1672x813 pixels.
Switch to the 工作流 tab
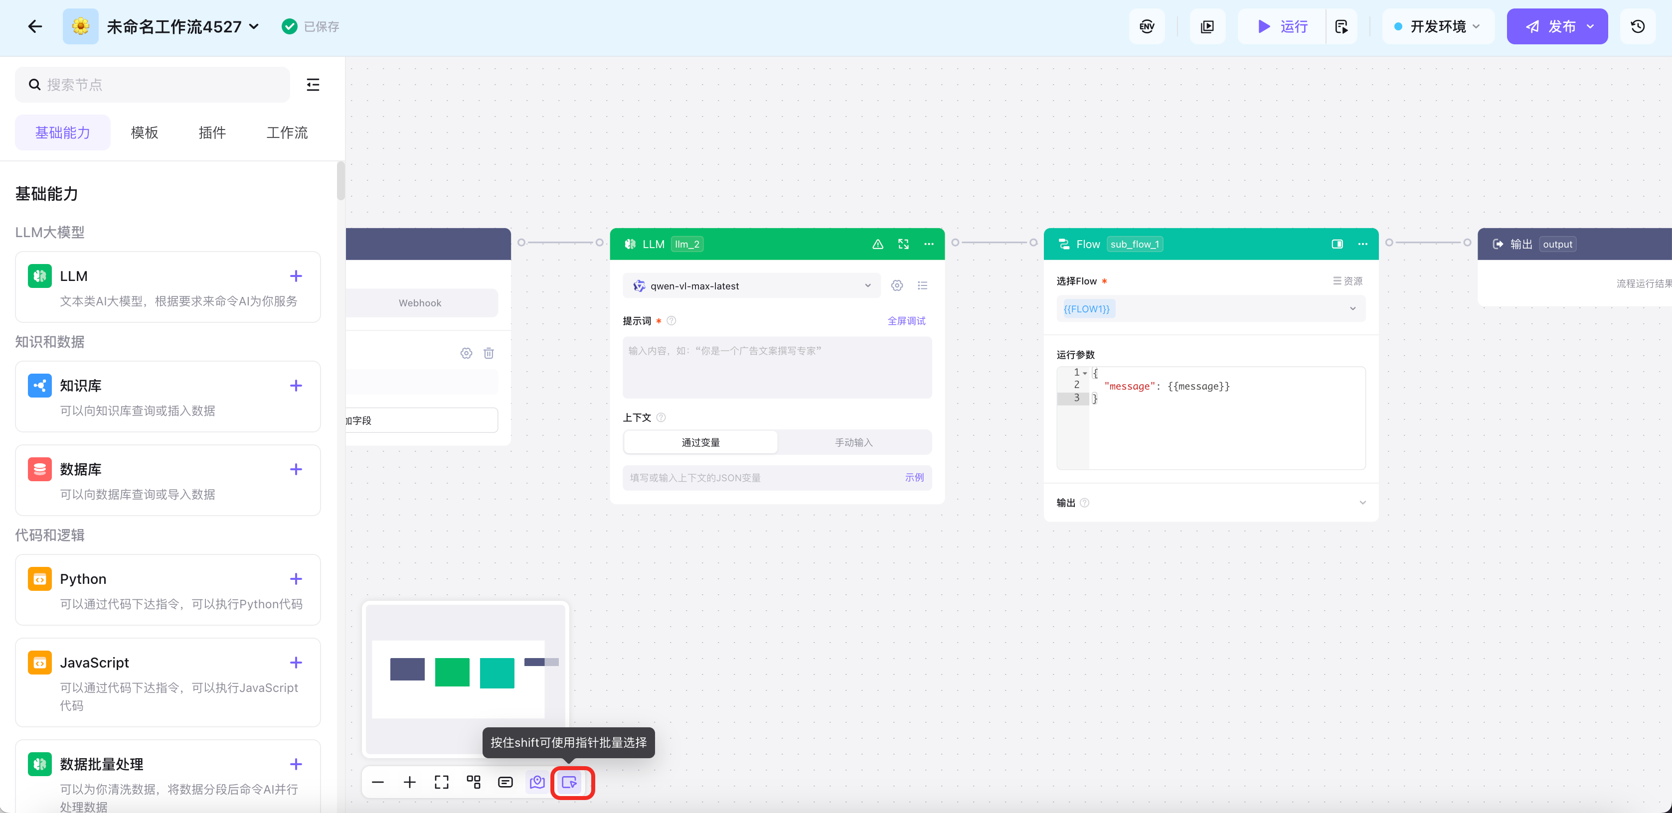click(287, 133)
